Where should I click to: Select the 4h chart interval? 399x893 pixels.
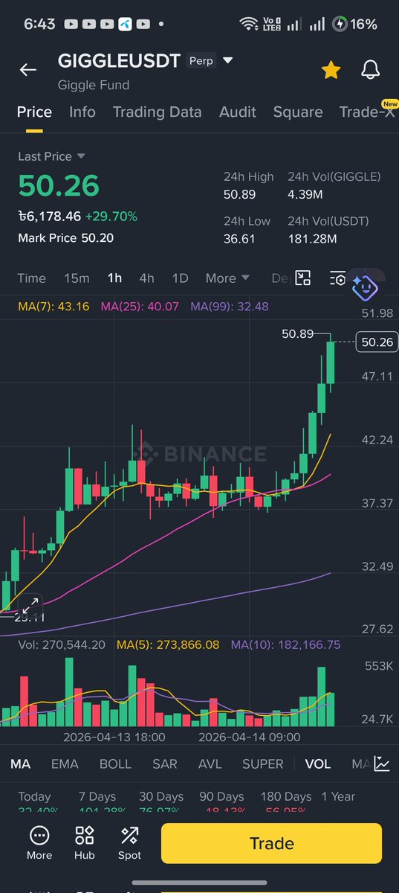pyautogui.click(x=147, y=278)
